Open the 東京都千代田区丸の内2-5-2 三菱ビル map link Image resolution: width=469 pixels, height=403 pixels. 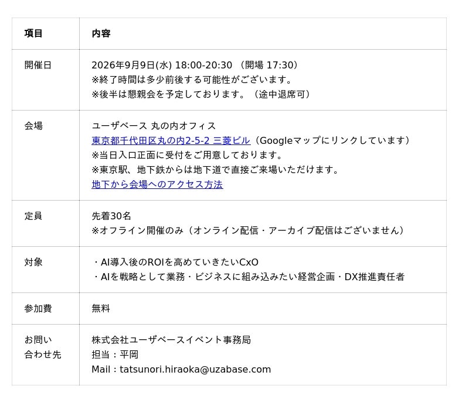(x=171, y=140)
